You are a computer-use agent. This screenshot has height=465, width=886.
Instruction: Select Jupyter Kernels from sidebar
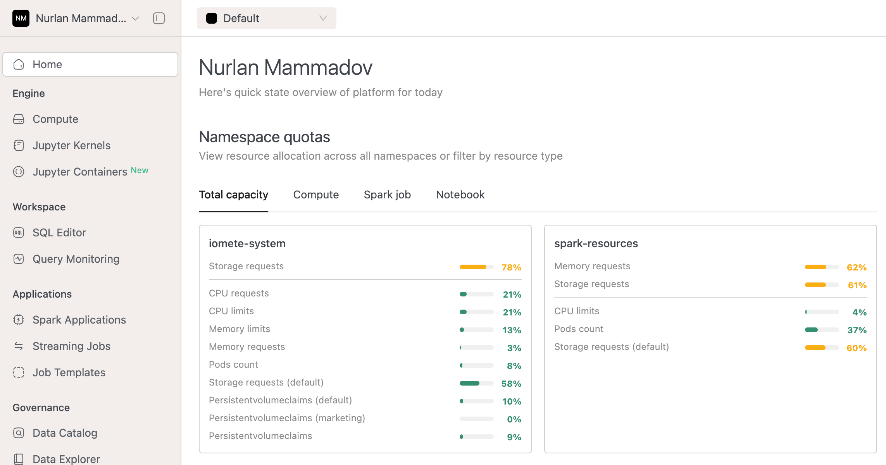point(71,145)
